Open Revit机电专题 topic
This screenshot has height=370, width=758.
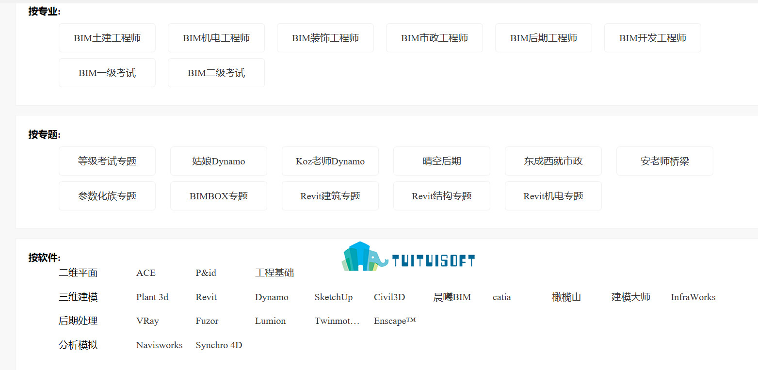coord(553,196)
